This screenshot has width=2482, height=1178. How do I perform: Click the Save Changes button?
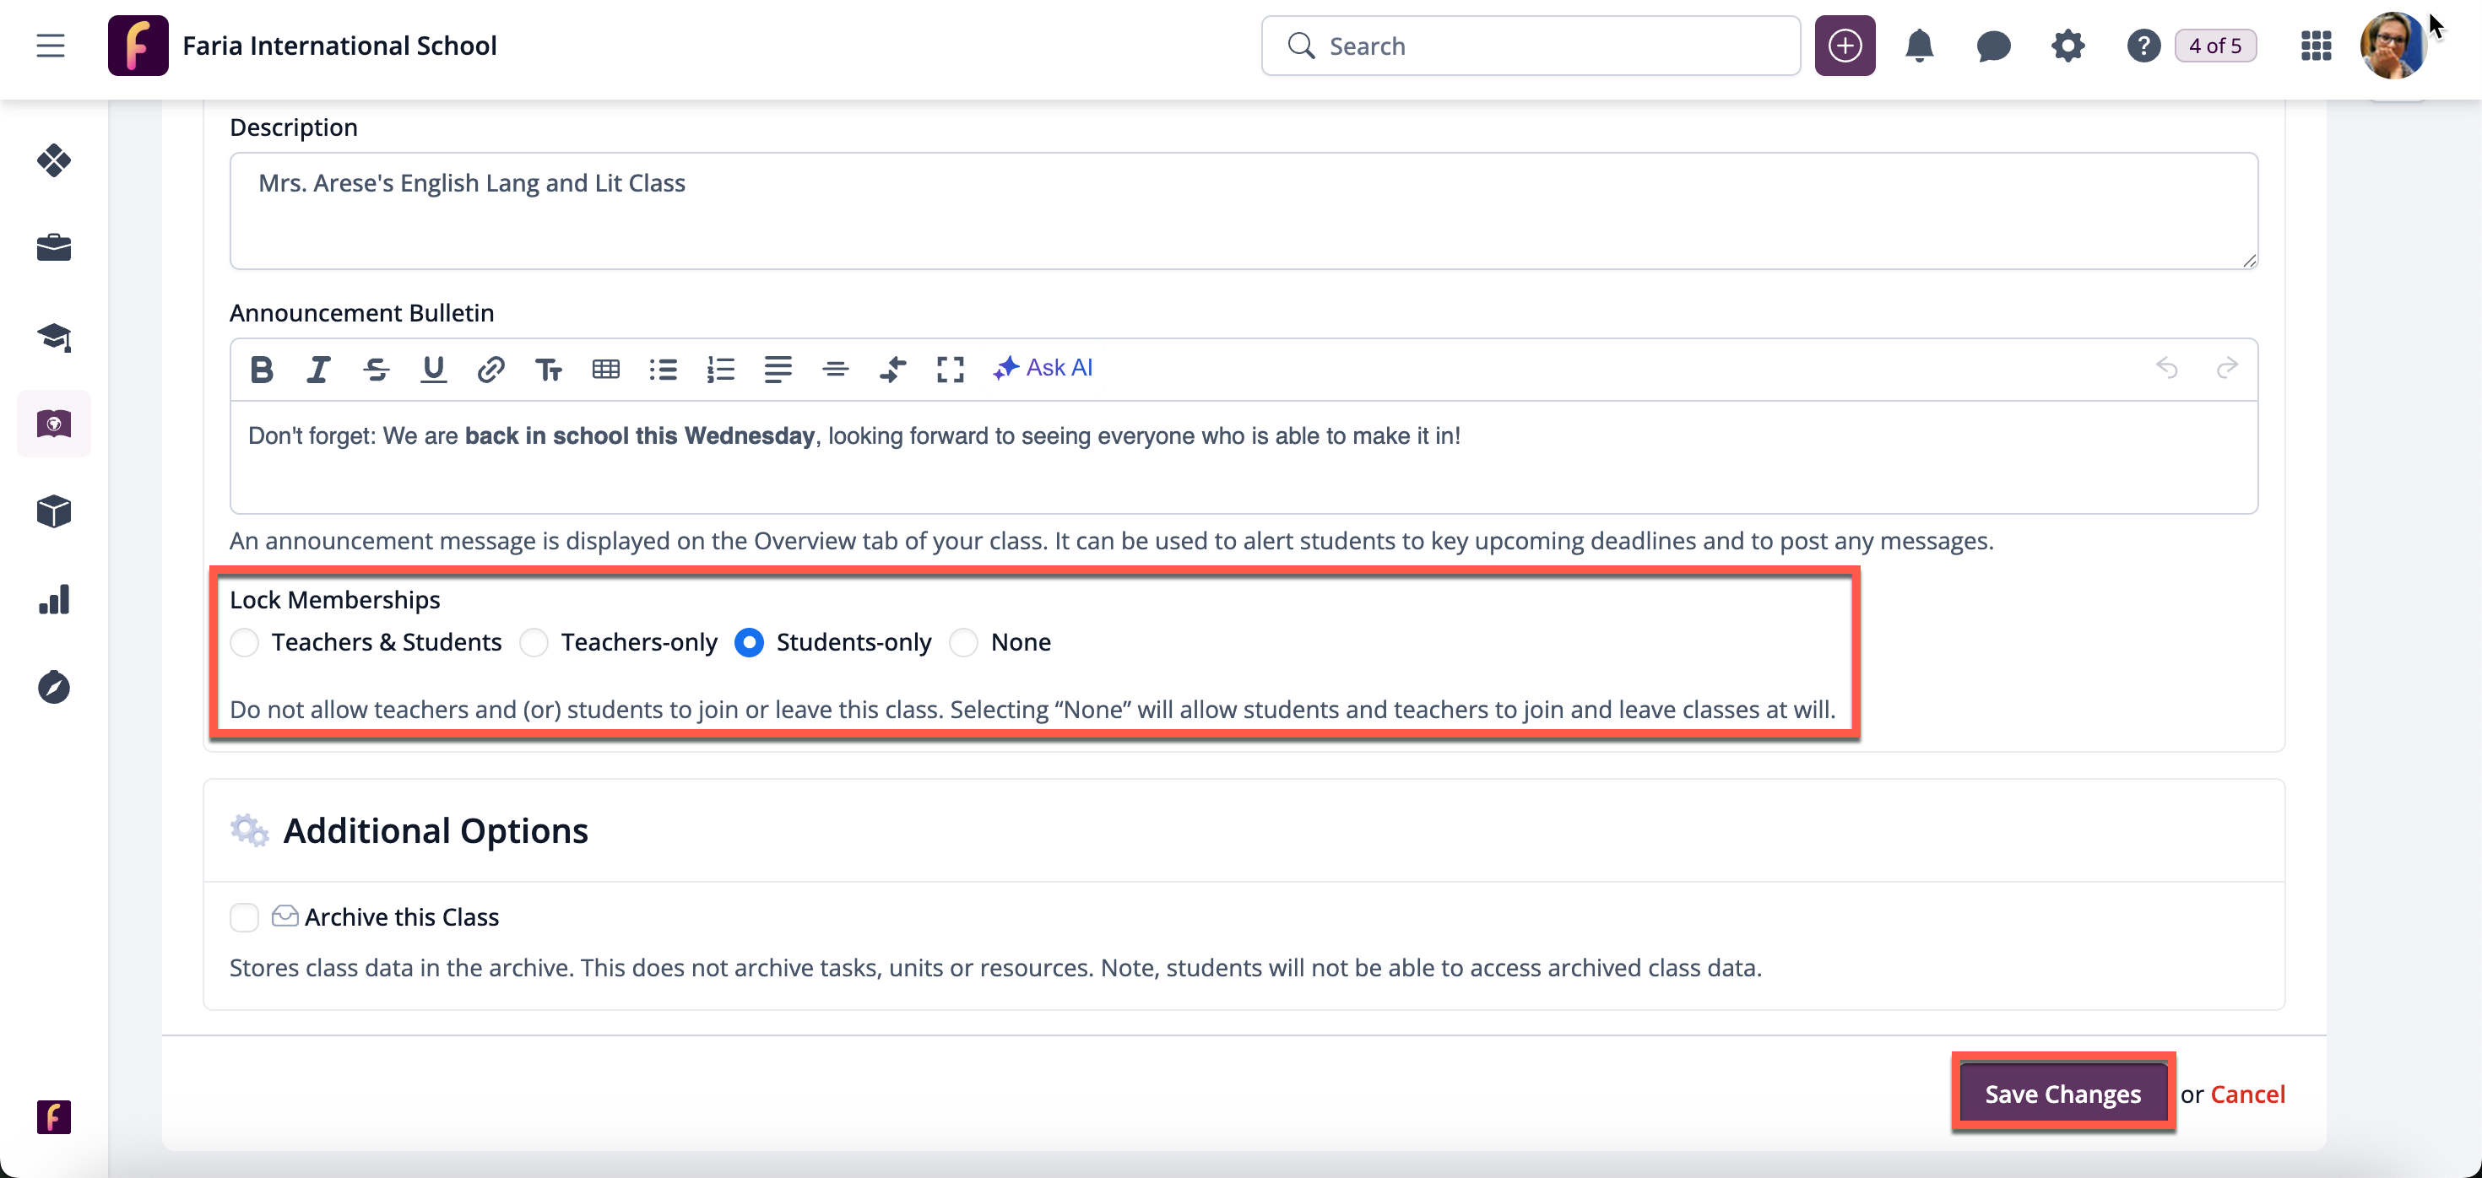[x=2062, y=1094]
